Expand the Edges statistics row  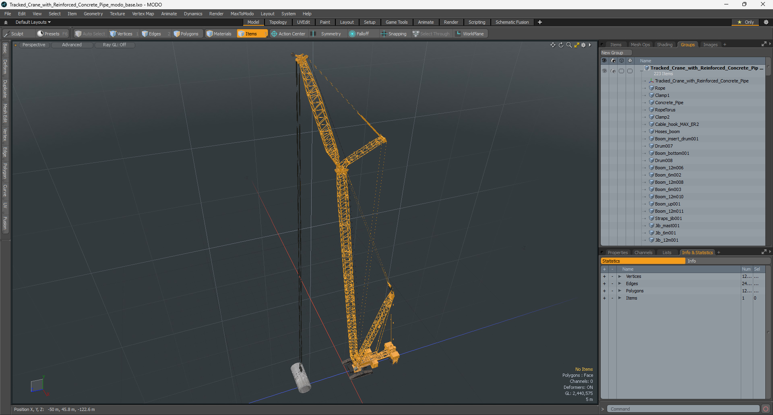coord(620,284)
